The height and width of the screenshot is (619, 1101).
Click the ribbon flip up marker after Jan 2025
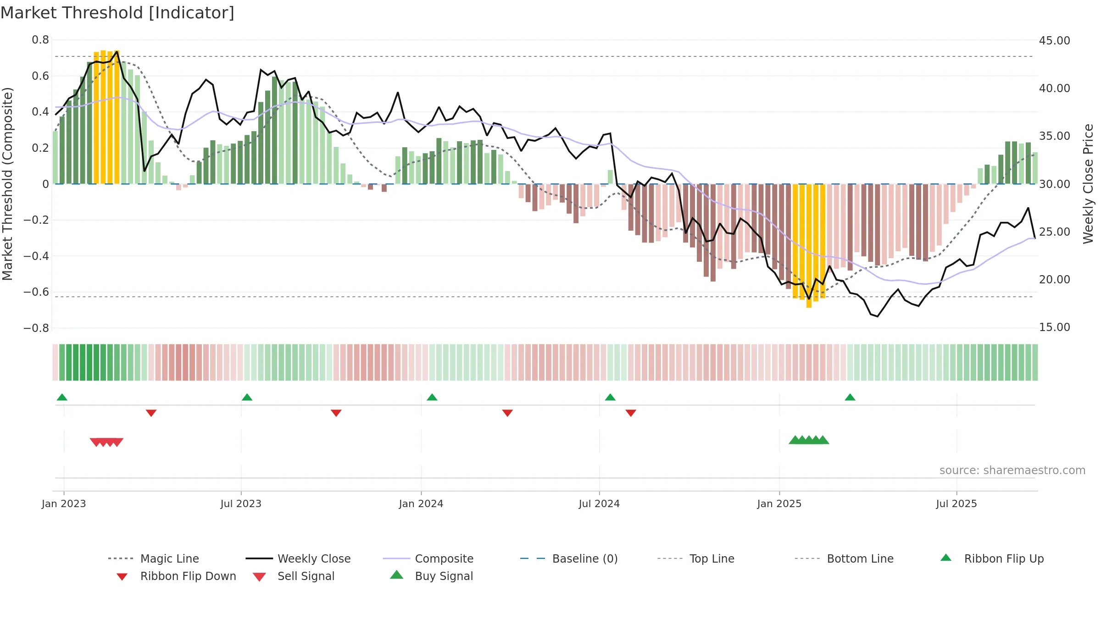click(850, 397)
